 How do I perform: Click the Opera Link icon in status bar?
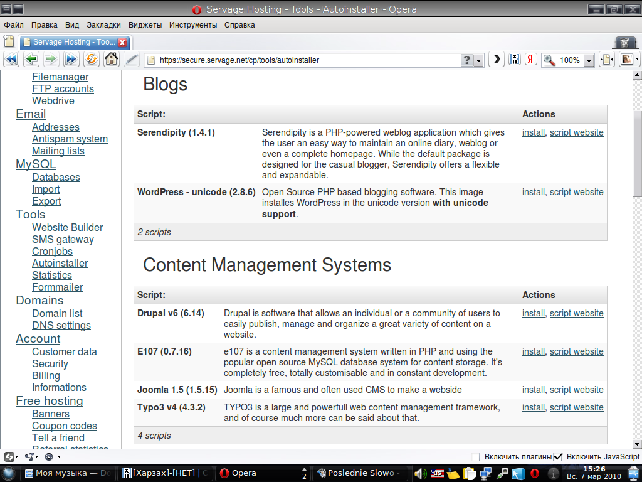pos(29,457)
